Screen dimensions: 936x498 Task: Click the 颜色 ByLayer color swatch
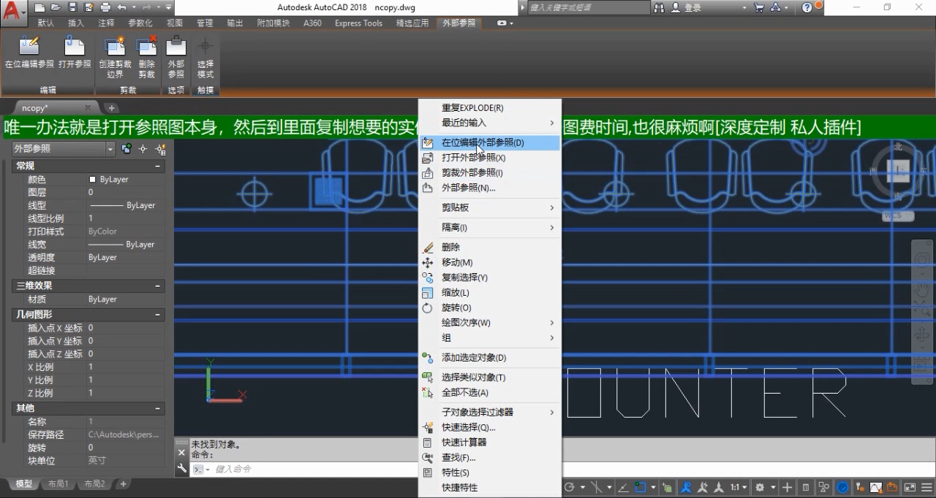pyautogui.click(x=93, y=180)
